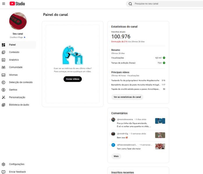Open the Personalização menu entry

tap(18, 97)
